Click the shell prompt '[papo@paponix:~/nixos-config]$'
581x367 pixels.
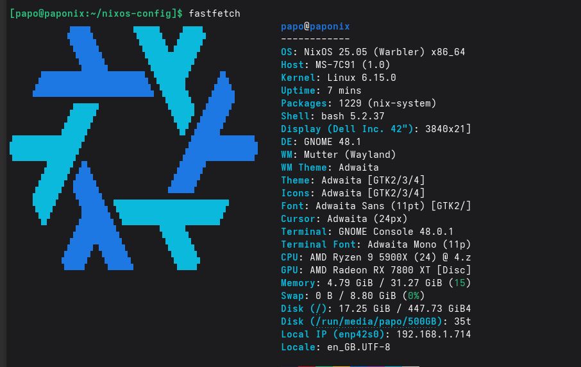click(x=96, y=13)
